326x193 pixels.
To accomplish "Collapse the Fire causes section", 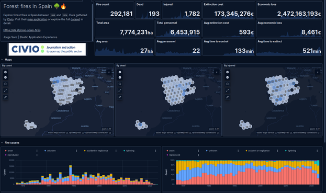I will 2,143.
